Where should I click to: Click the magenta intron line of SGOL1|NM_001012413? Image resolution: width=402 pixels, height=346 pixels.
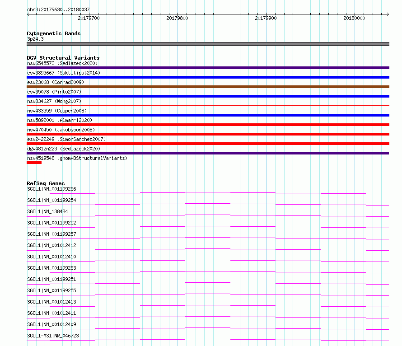tap(208, 306)
